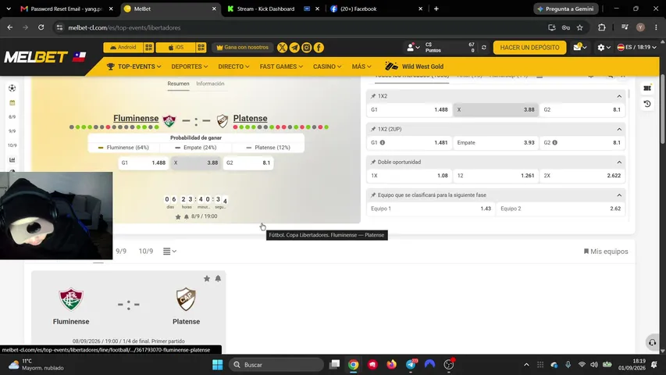Show the Android app QR code

[x=148, y=47]
